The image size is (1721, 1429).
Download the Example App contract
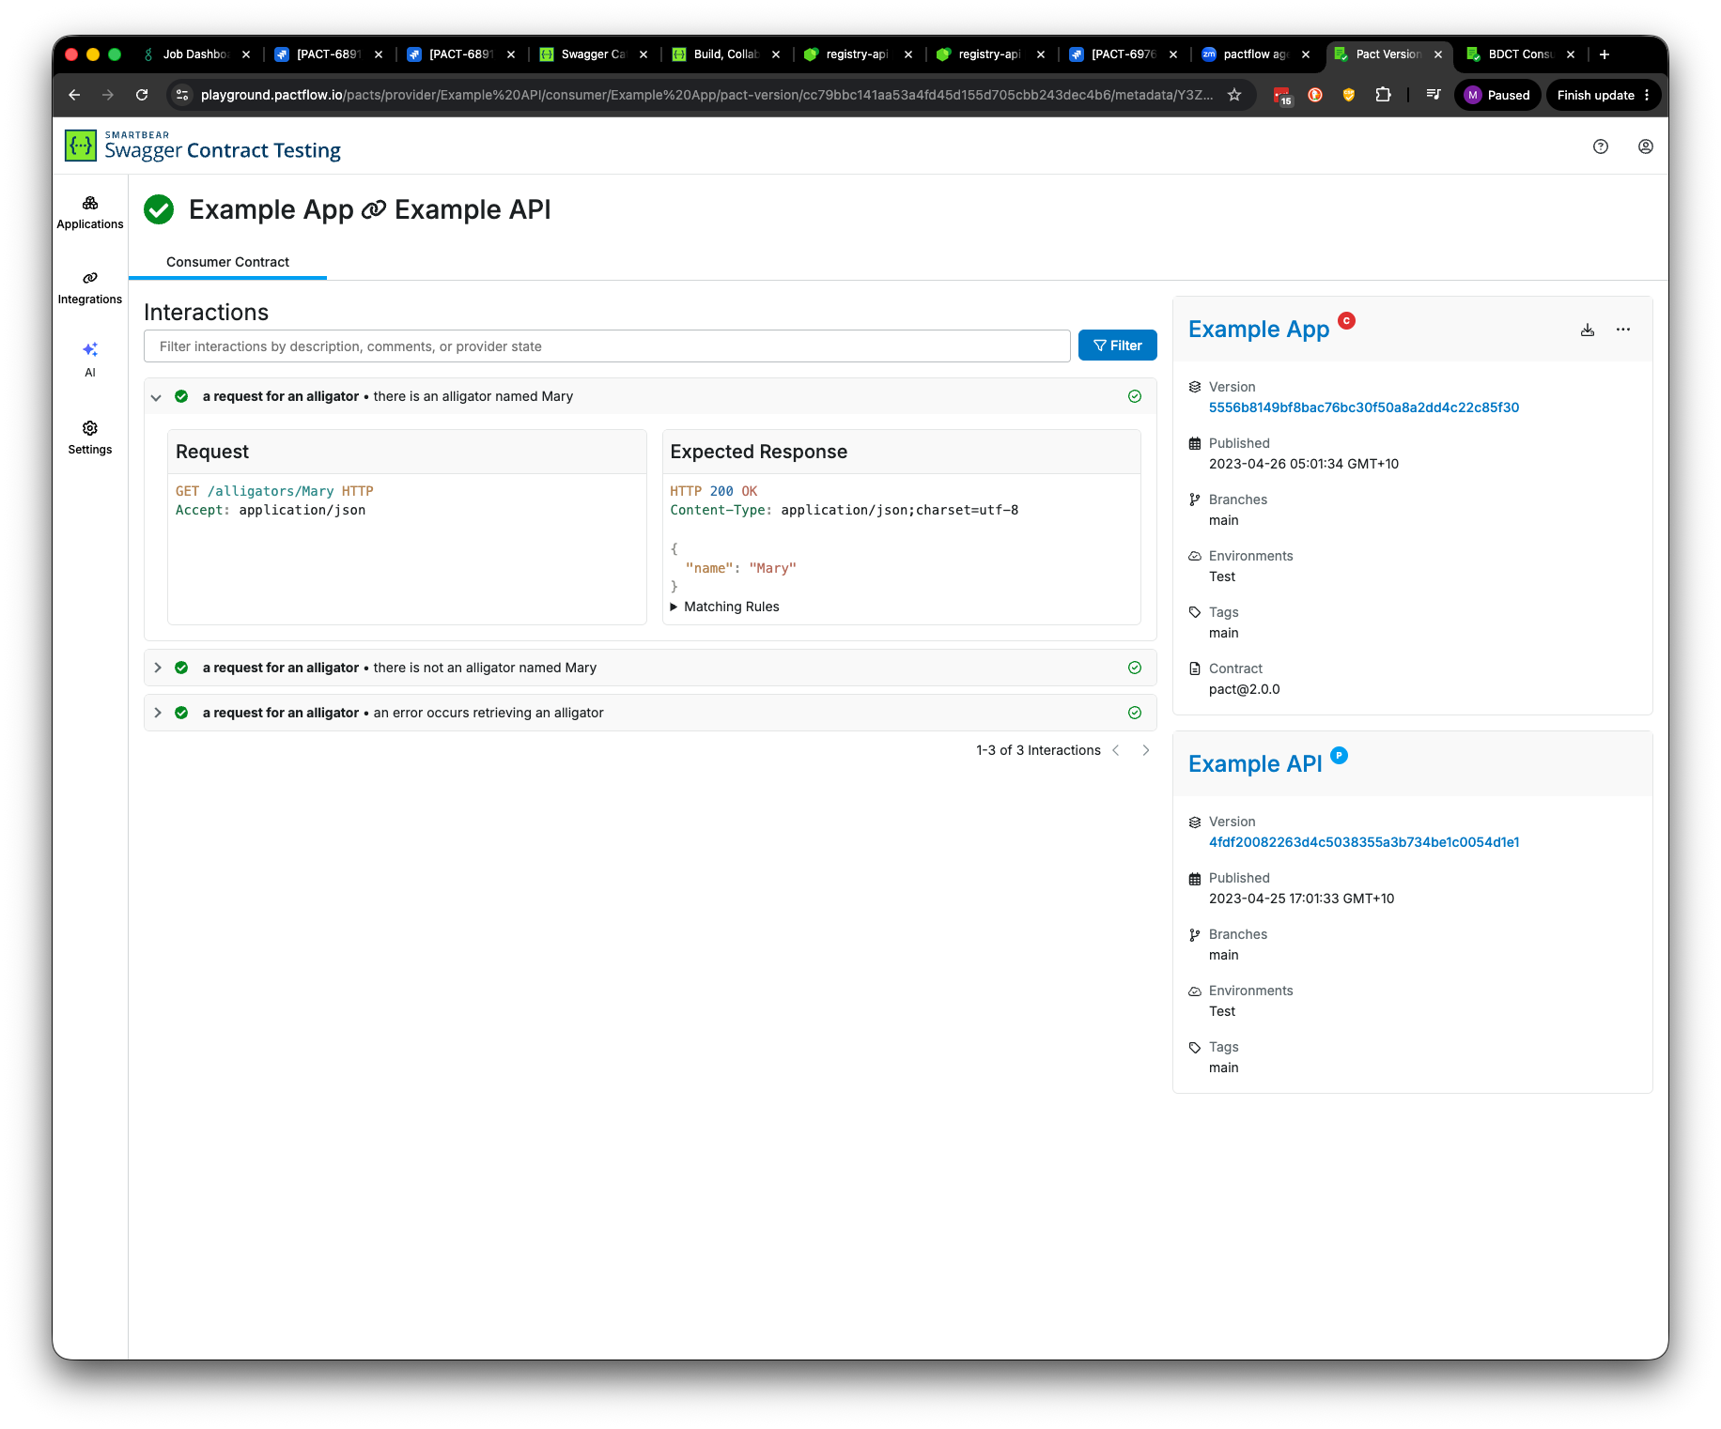coord(1588,330)
